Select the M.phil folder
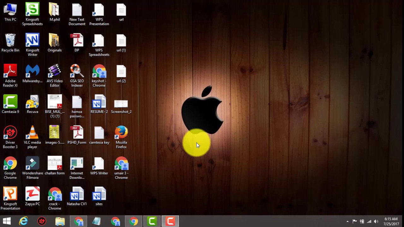The height and width of the screenshot is (227, 404). (x=55, y=13)
